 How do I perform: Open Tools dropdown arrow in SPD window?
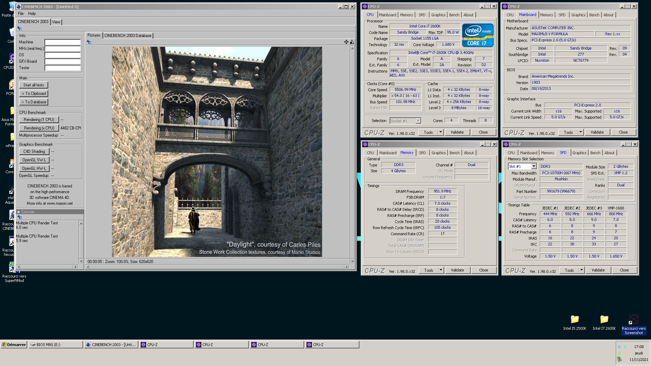582,270
